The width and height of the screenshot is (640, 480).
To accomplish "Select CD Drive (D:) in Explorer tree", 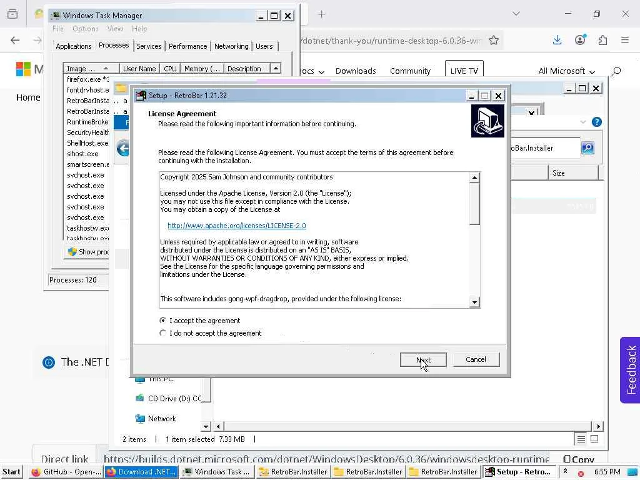I will [x=168, y=398].
